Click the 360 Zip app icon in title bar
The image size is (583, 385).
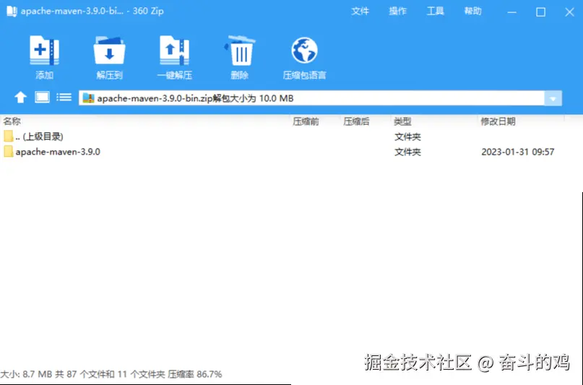12,11
